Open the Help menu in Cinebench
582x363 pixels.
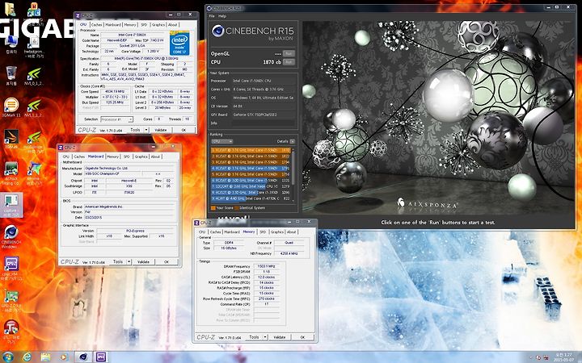(x=222, y=16)
